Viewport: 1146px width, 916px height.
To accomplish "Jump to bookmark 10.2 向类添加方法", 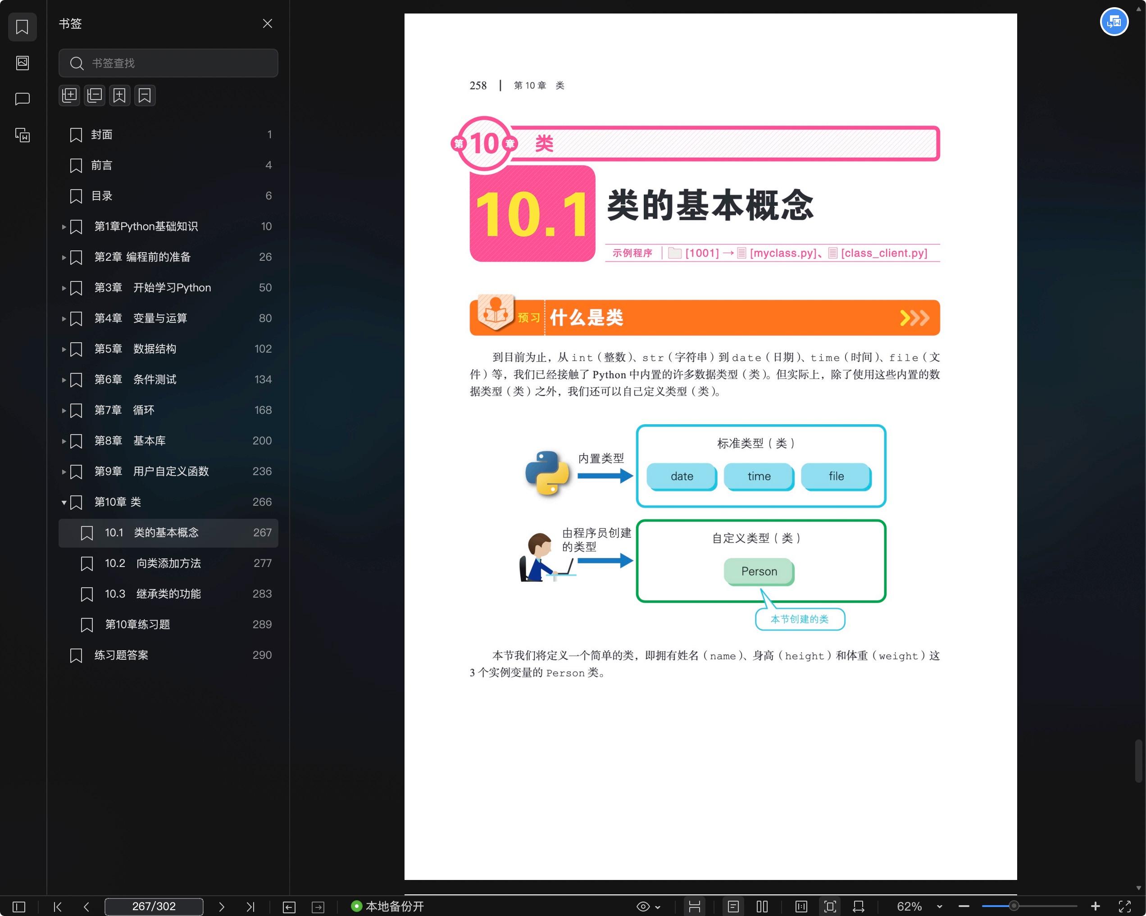I will pos(168,563).
